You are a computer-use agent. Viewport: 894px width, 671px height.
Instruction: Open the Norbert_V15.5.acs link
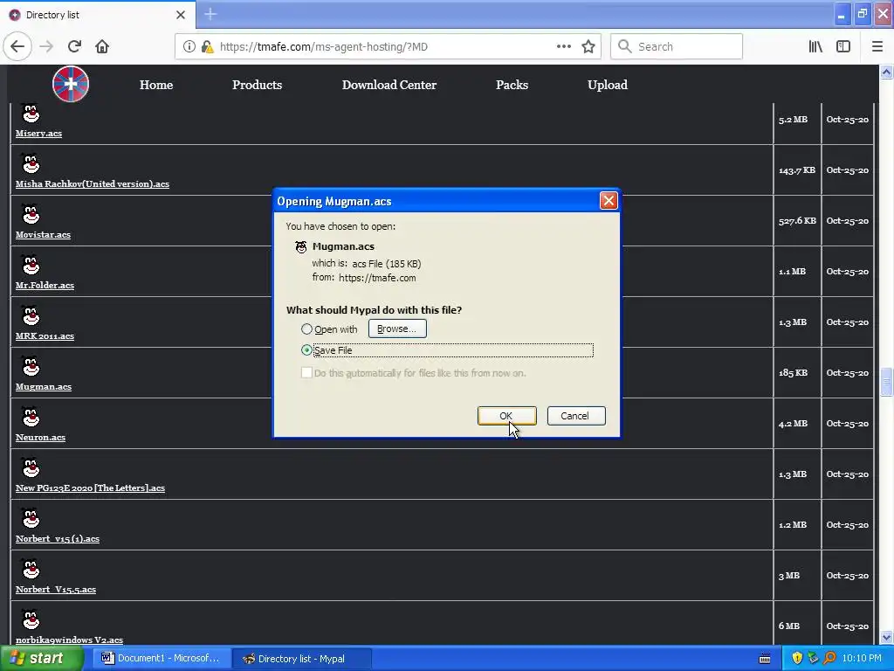click(x=56, y=590)
